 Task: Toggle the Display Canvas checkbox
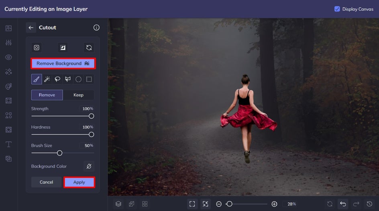[x=337, y=9]
